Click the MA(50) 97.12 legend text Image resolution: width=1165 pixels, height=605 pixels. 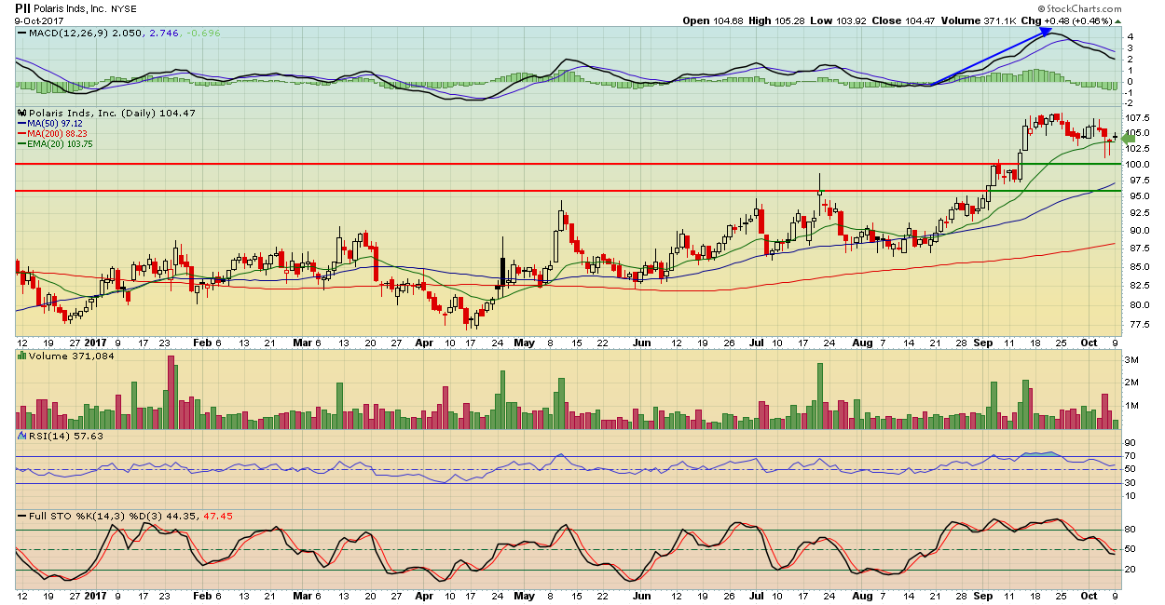coord(55,123)
